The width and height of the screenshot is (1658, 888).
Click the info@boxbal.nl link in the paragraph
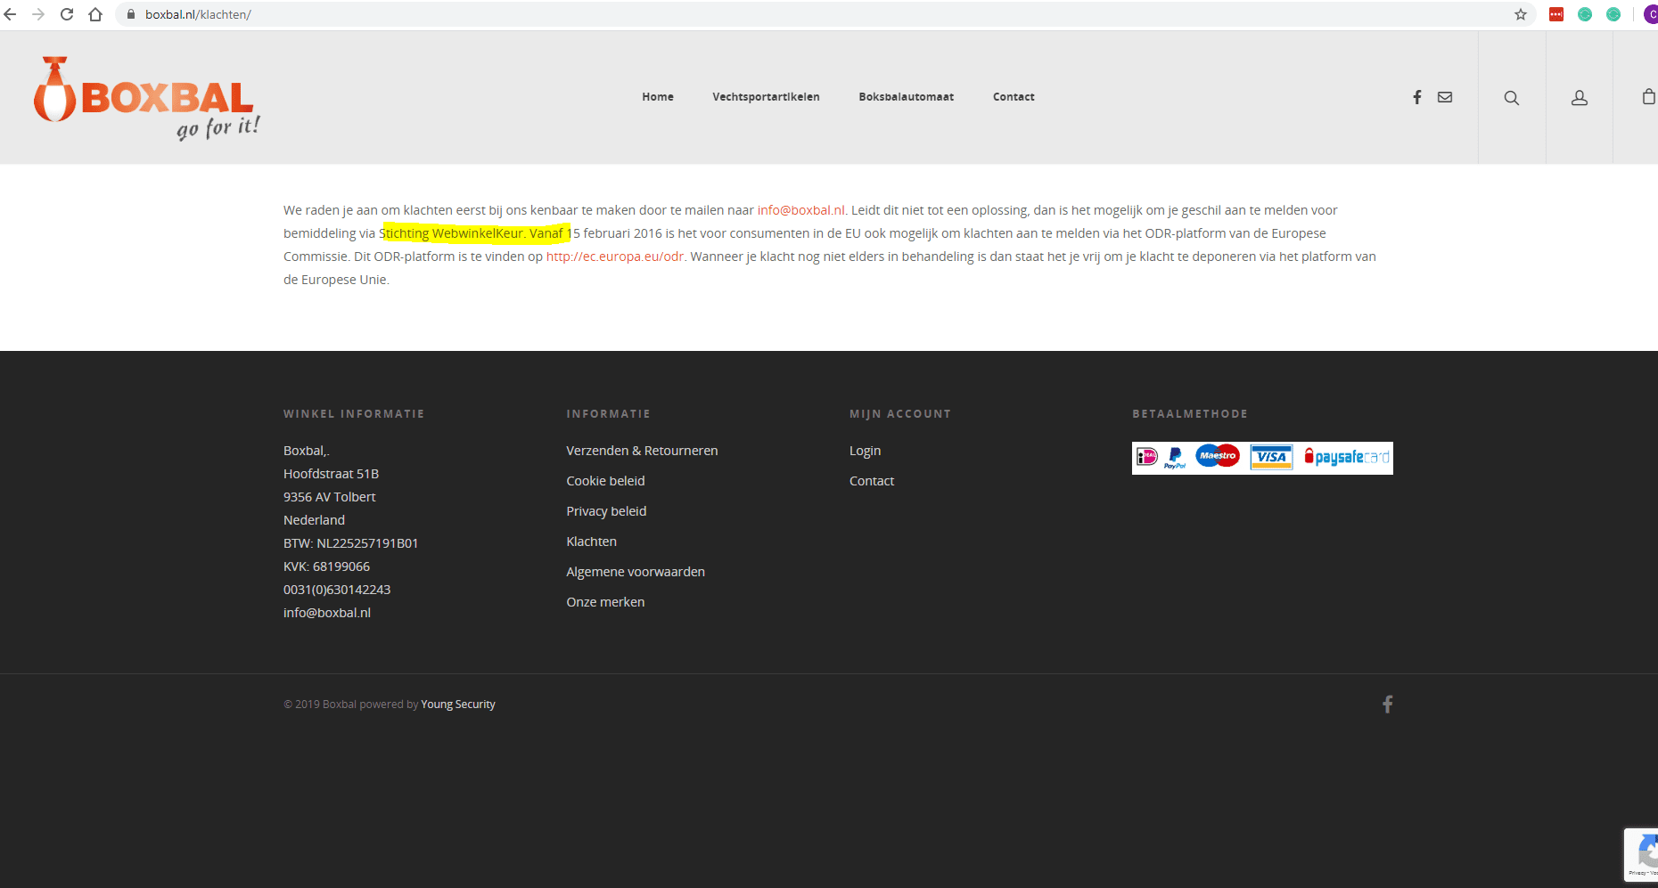(x=800, y=210)
